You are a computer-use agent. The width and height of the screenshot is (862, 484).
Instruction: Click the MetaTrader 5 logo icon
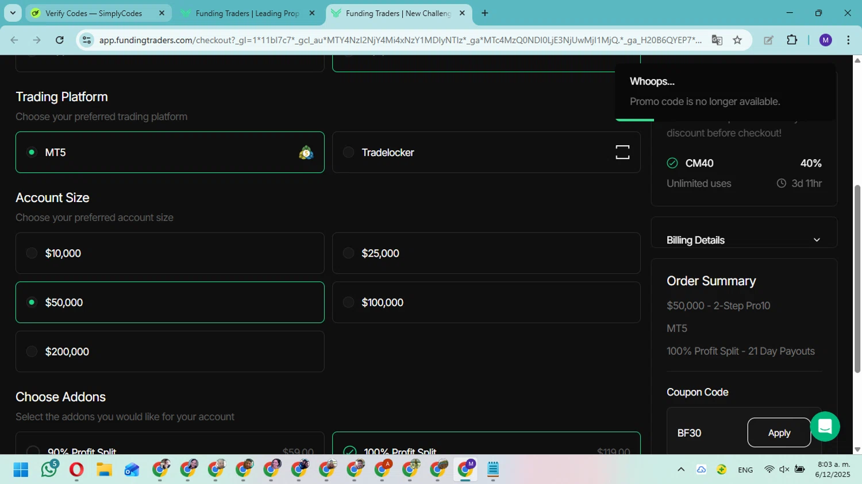point(306,152)
